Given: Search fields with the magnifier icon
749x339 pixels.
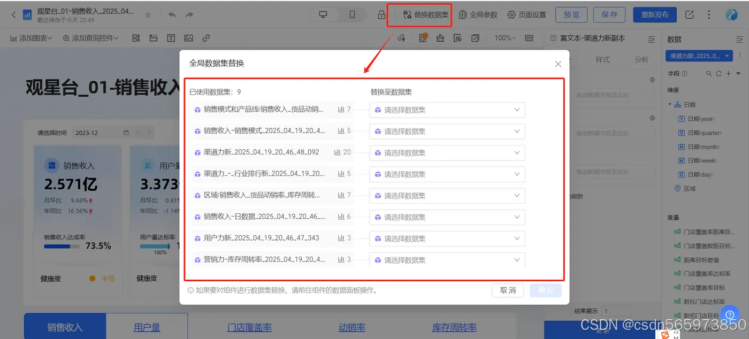Looking at the screenshot, I should [x=709, y=74].
